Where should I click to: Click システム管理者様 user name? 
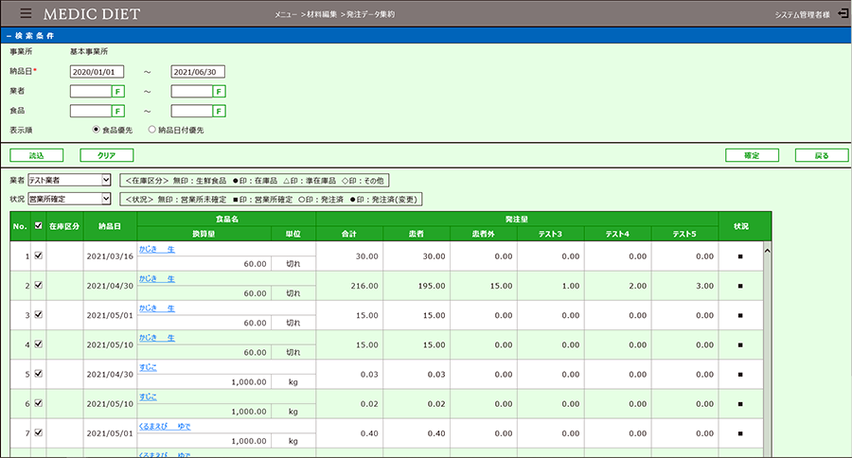tap(803, 15)
